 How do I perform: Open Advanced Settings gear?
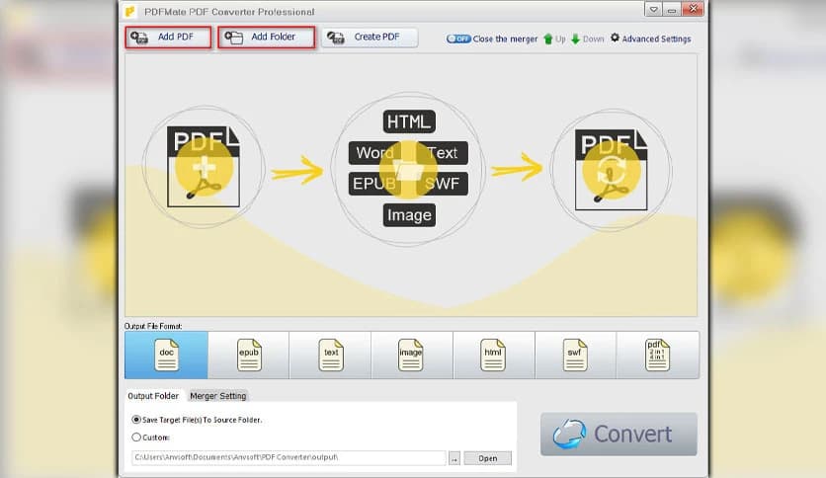pos(650,39)
